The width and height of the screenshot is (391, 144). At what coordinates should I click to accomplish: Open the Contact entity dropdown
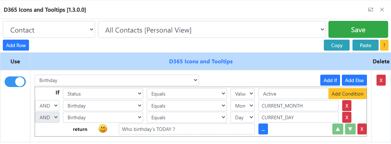coord(49,29)
